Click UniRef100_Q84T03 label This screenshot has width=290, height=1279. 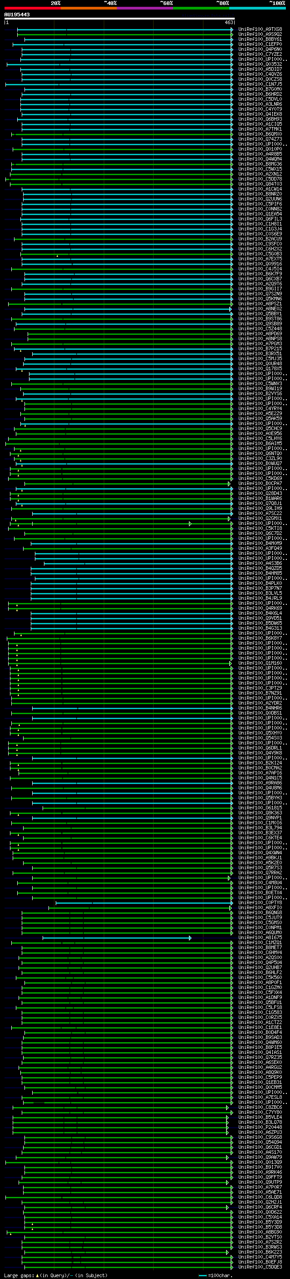(260, 184)
